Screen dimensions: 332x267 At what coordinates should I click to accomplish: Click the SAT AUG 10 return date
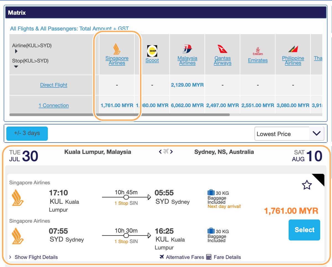(x=307, y=156)
